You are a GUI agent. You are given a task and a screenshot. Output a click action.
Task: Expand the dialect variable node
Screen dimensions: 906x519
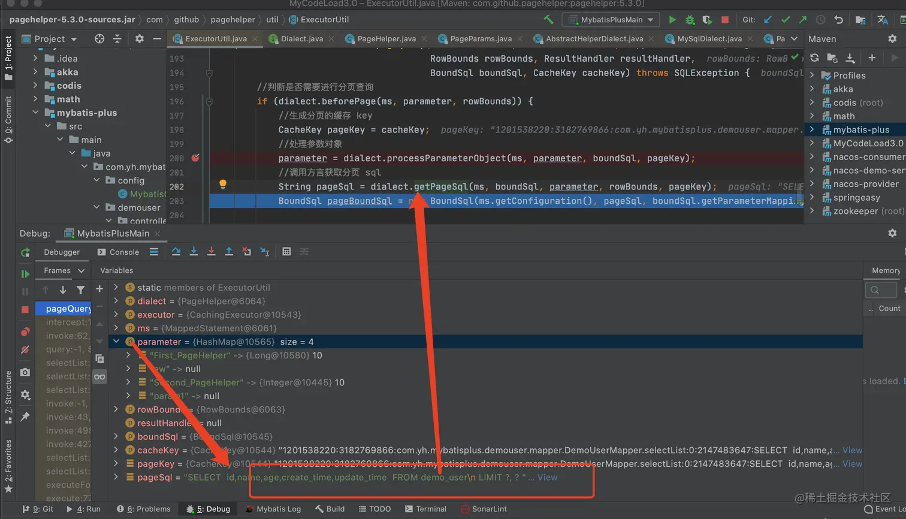point(116,301)
